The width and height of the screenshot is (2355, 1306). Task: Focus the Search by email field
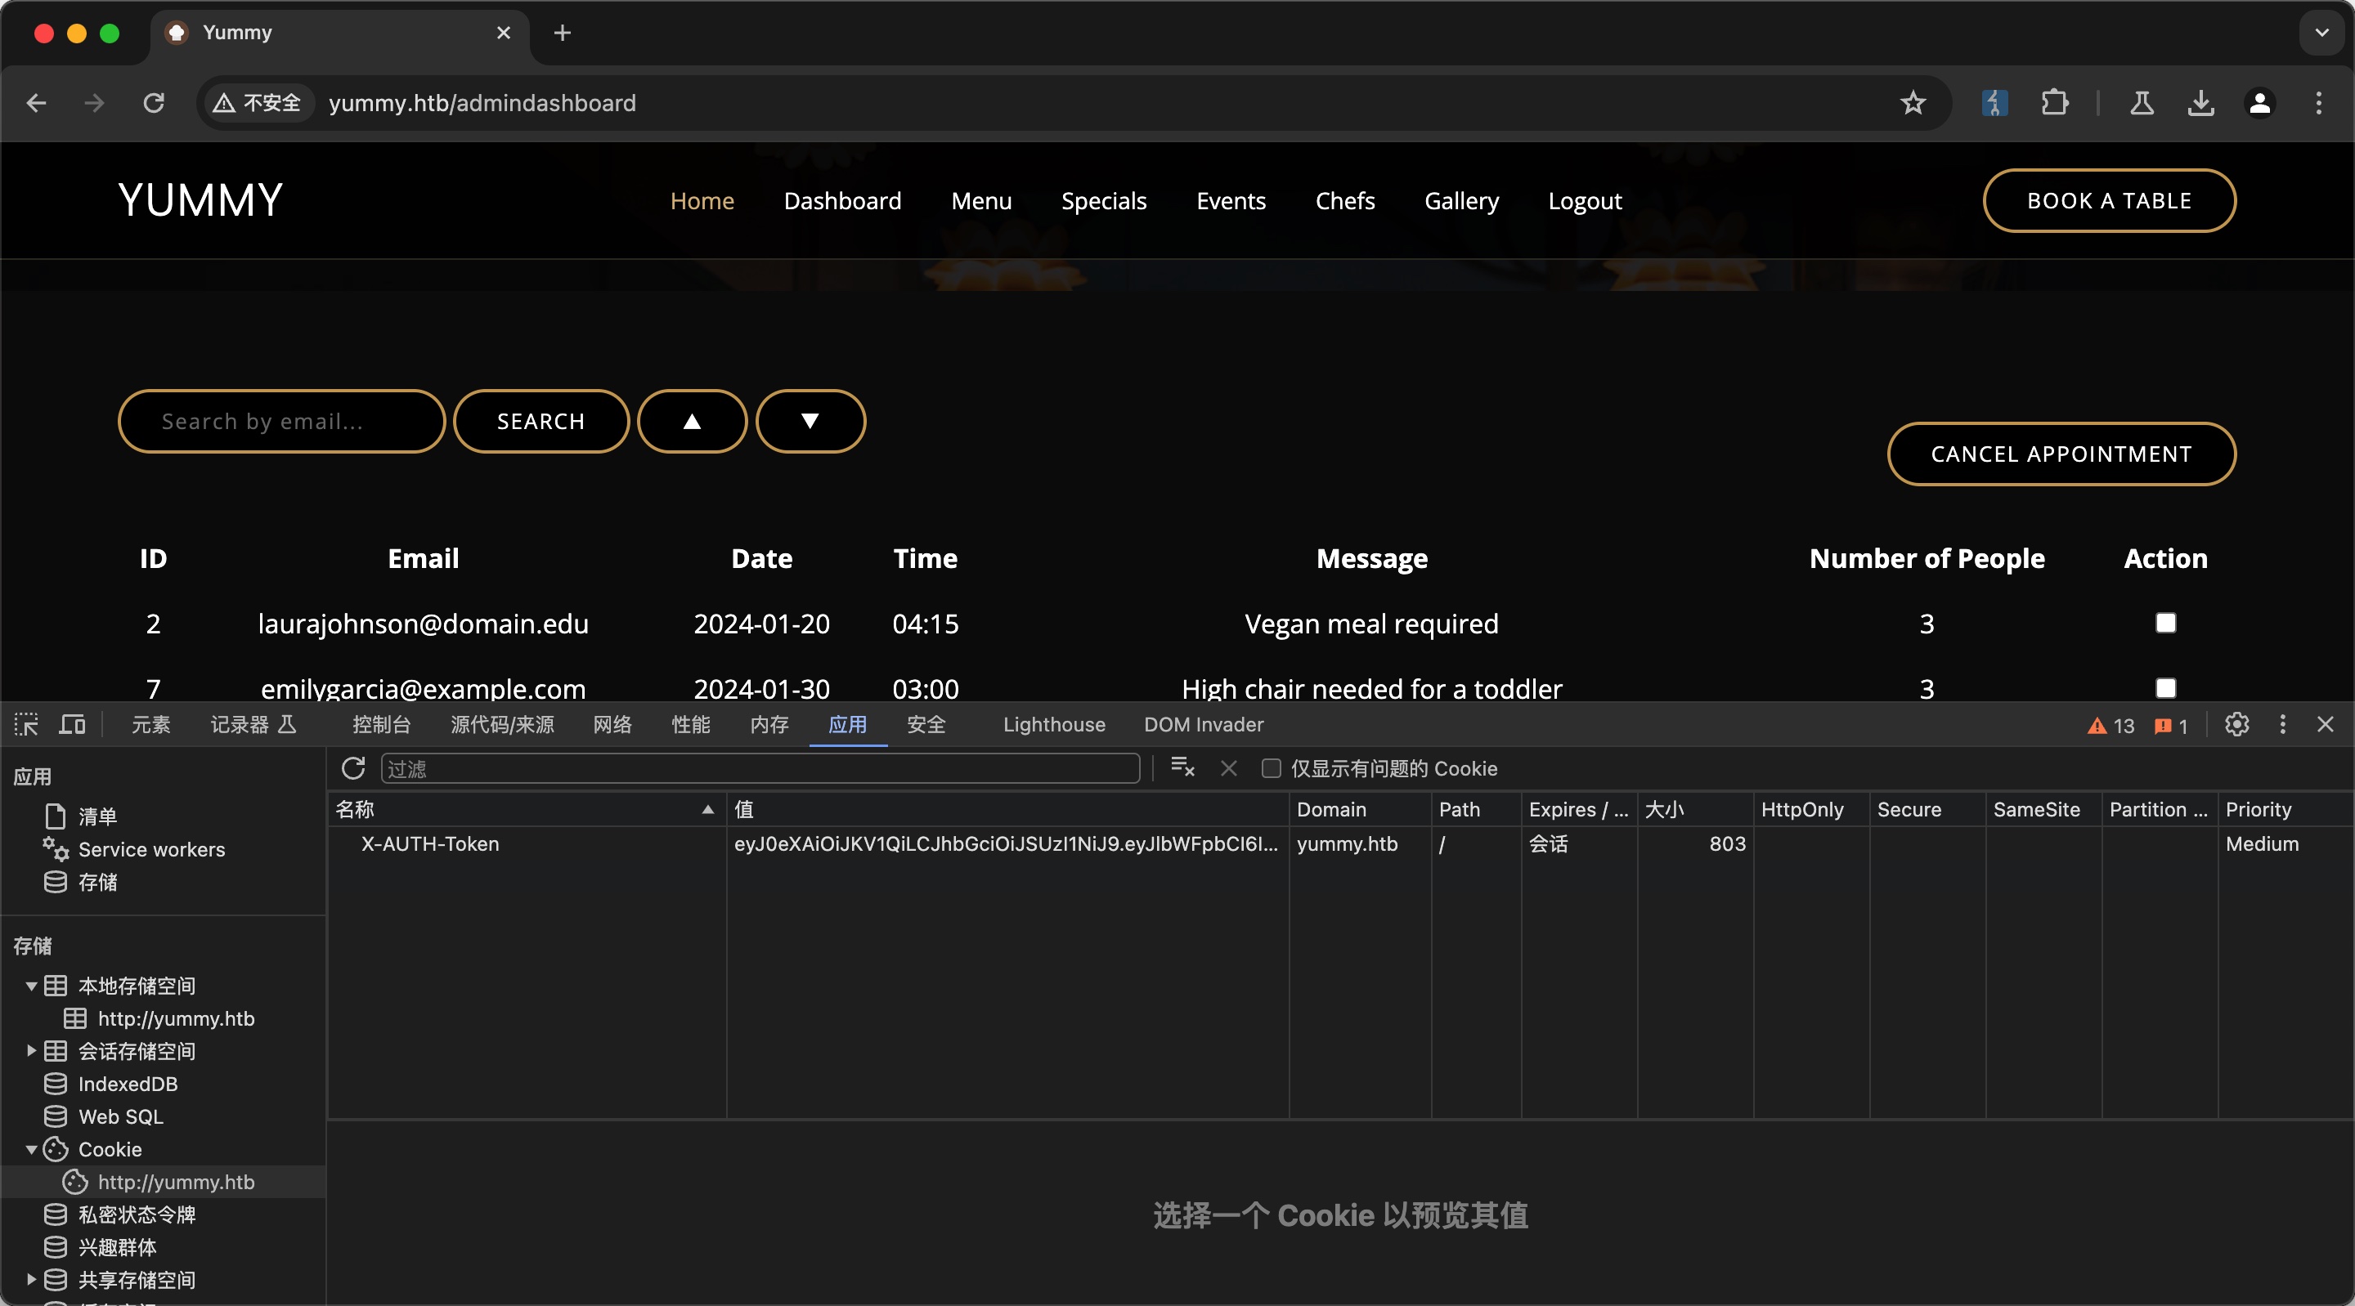tap(281, 422)
